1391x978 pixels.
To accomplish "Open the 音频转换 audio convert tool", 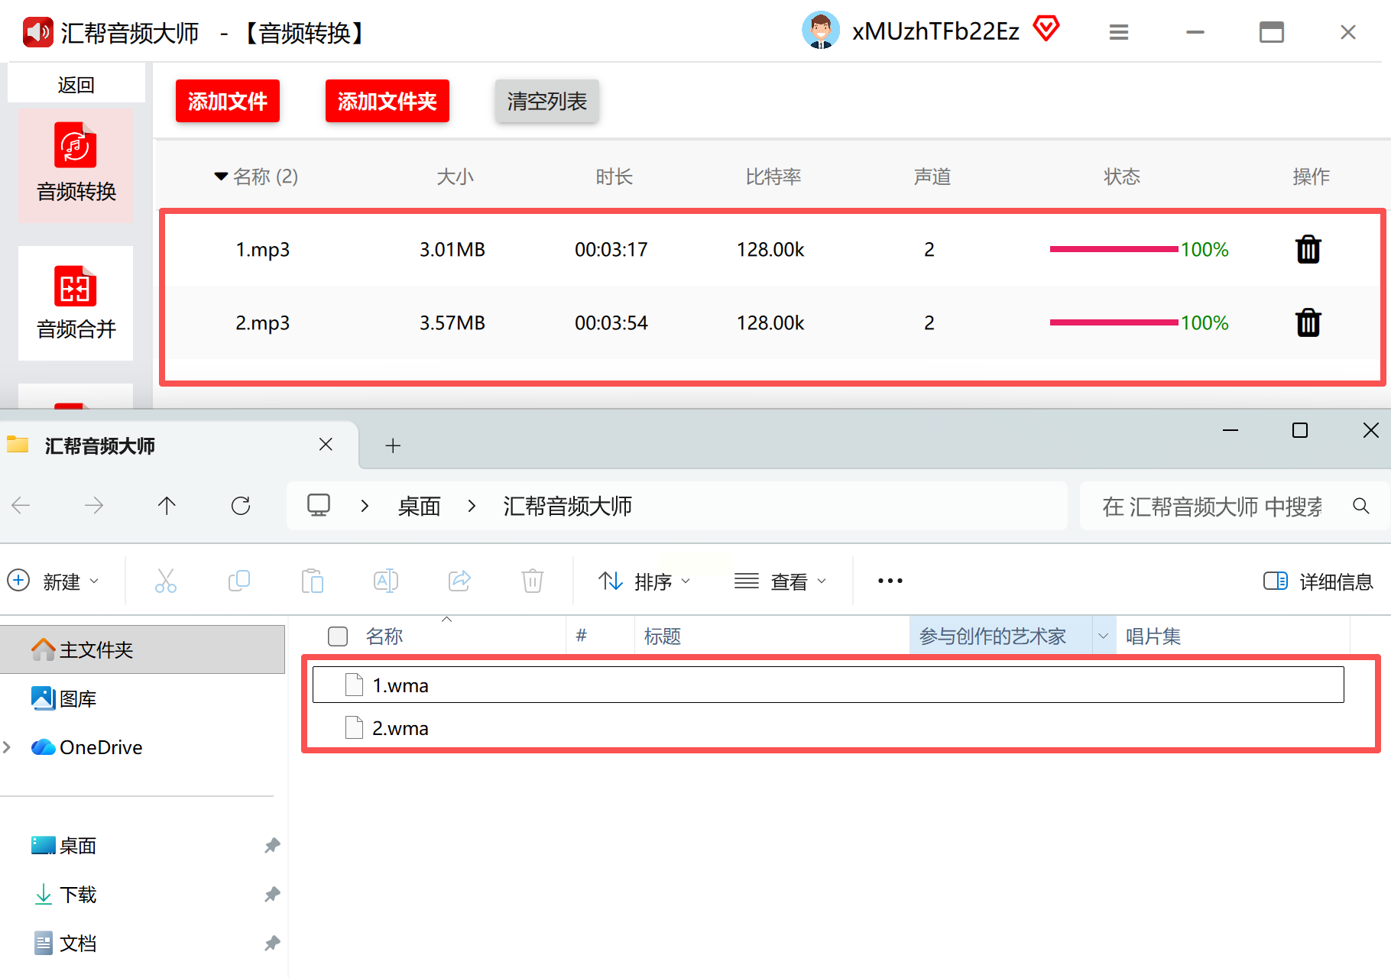I will coord(76,164).
